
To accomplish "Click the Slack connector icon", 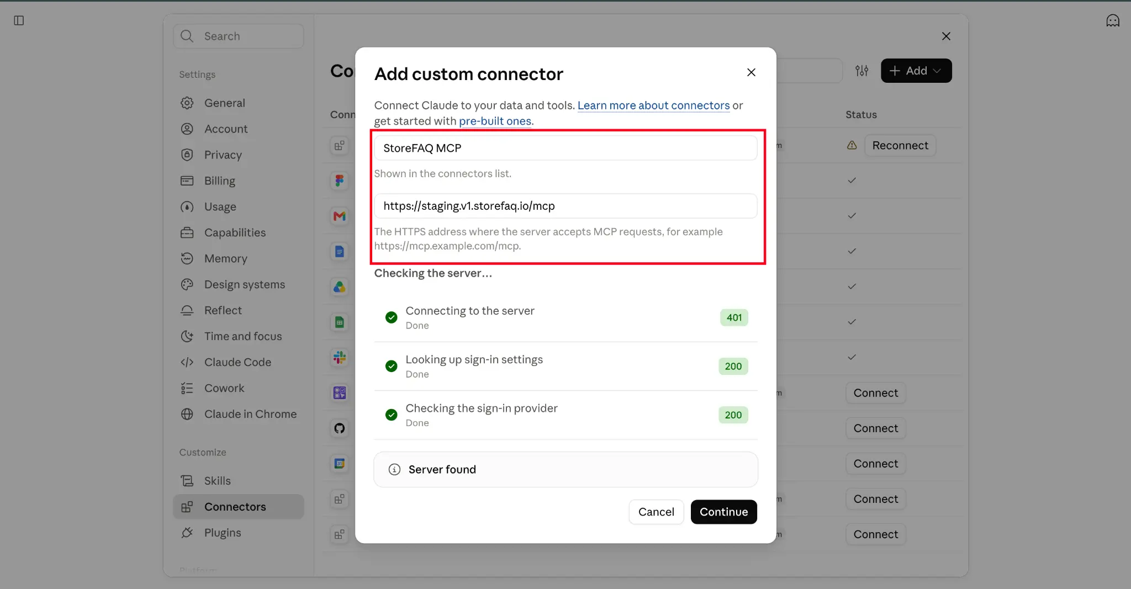I will pyautogui.click(x=340, y=357).
